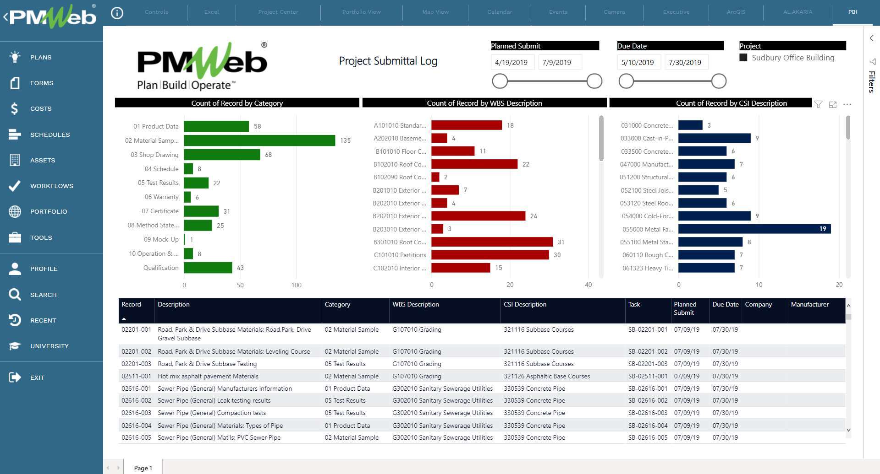Click the Planned Submit range slider handle
The height and width of the screenshot is (474, 880).
pos(500,81)
